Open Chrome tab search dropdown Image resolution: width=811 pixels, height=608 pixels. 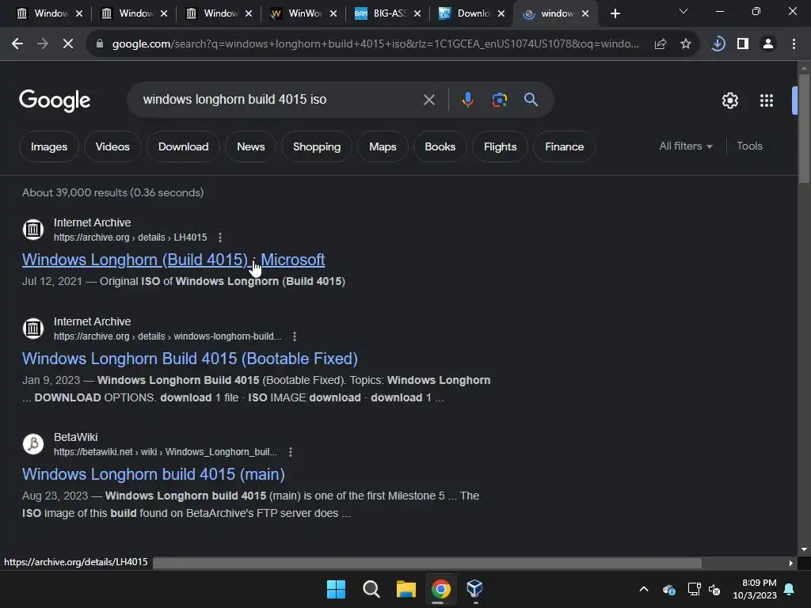683,11
